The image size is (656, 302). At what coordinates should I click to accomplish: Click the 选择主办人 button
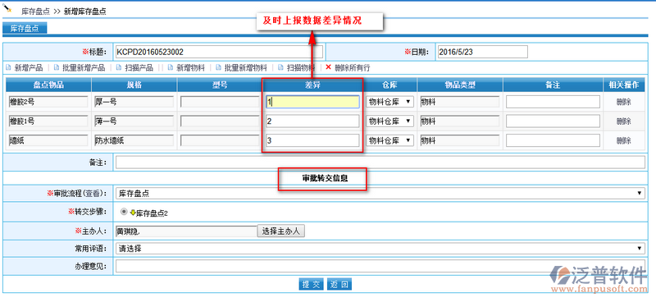281,231
